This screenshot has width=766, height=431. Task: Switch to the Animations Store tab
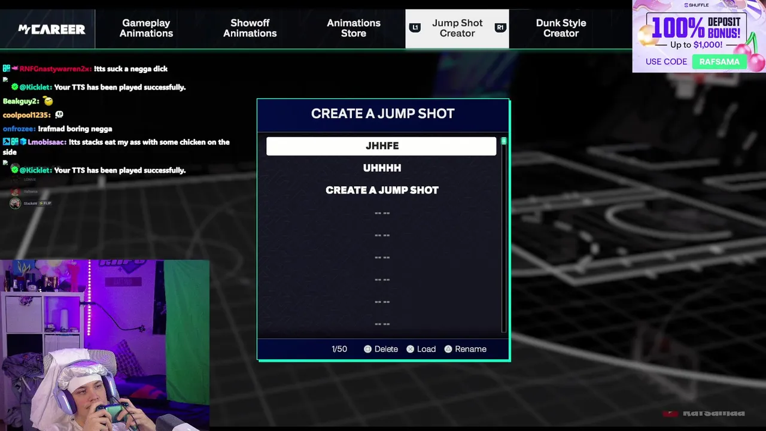tap(354, 28)
